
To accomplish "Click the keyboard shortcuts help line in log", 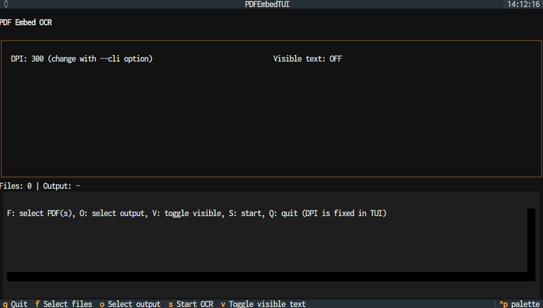I will coord(197,213).
